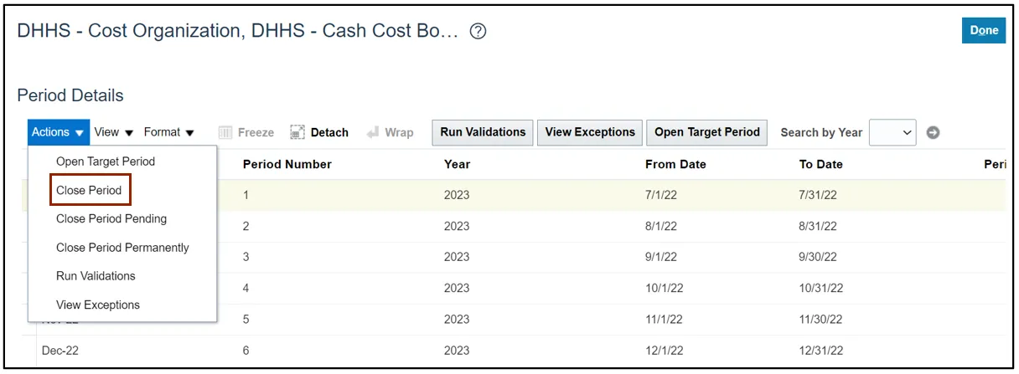1019x374 pixels.
Task: Expand the Format menu
Action: pos(168,132)
